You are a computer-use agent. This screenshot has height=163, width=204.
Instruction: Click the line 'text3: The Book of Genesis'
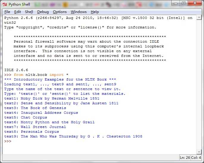pos(35,108)
